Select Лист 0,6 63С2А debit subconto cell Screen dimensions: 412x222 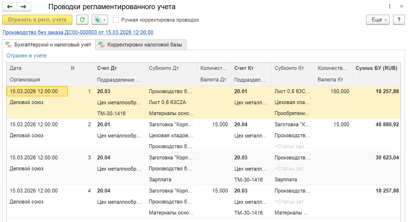(x=171, y=102)
